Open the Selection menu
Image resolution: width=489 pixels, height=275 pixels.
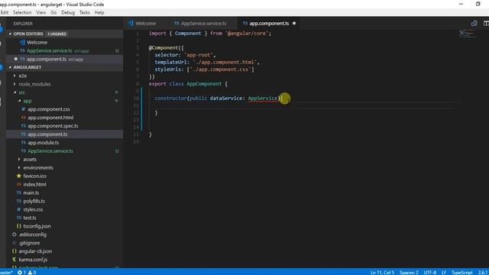pyautogui.click(x=22, y=12)
